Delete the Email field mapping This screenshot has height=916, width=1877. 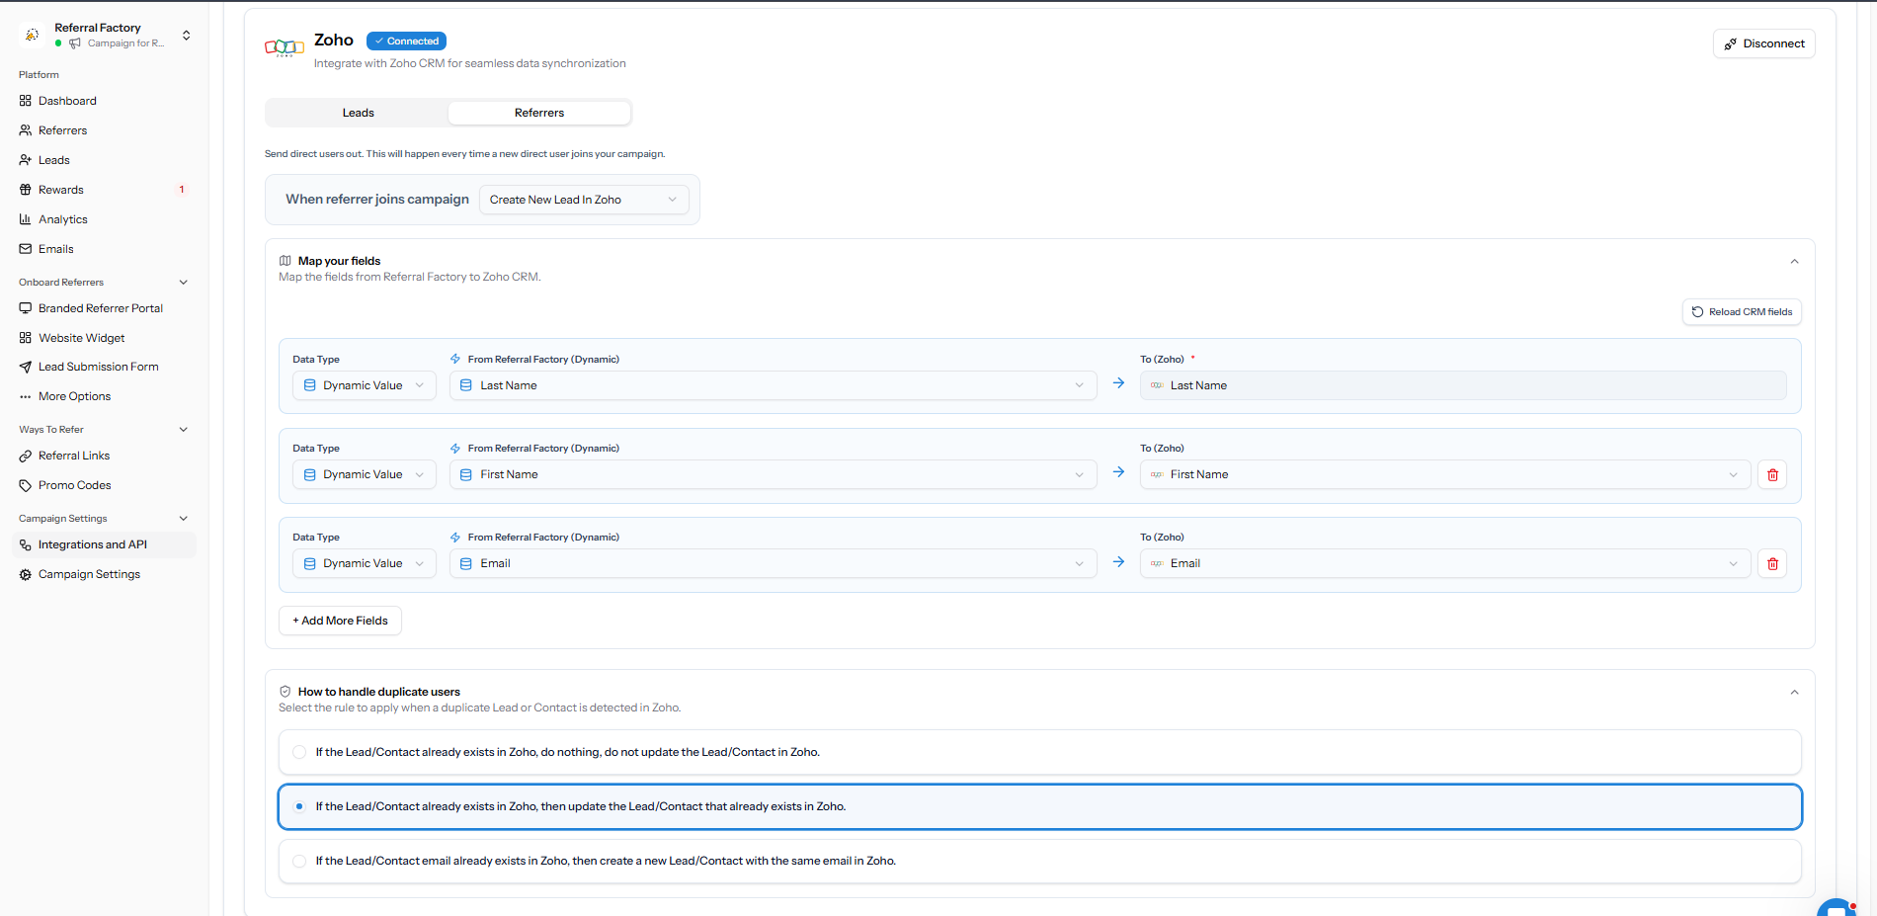1772,563
